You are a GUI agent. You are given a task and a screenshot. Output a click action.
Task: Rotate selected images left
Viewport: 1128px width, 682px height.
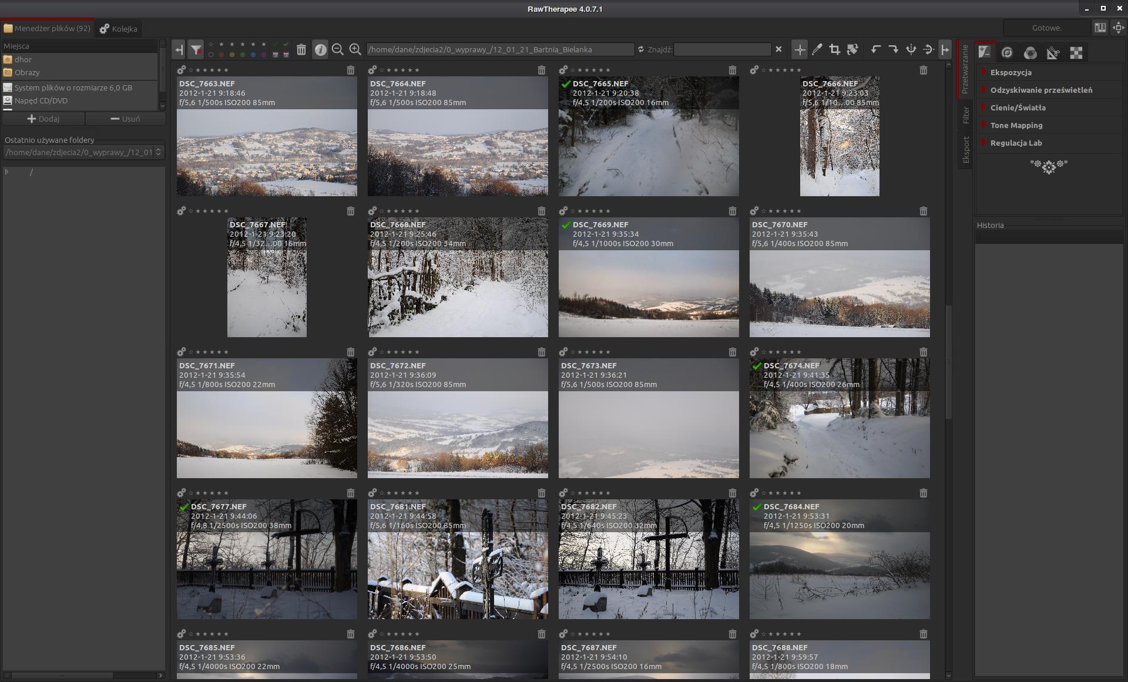coord(876,49)
